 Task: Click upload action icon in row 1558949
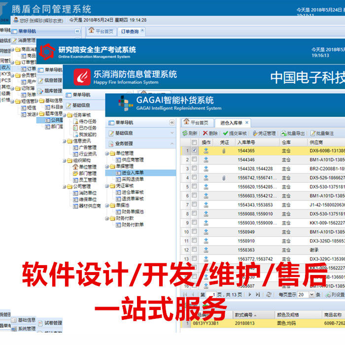(x=206, y=232)
